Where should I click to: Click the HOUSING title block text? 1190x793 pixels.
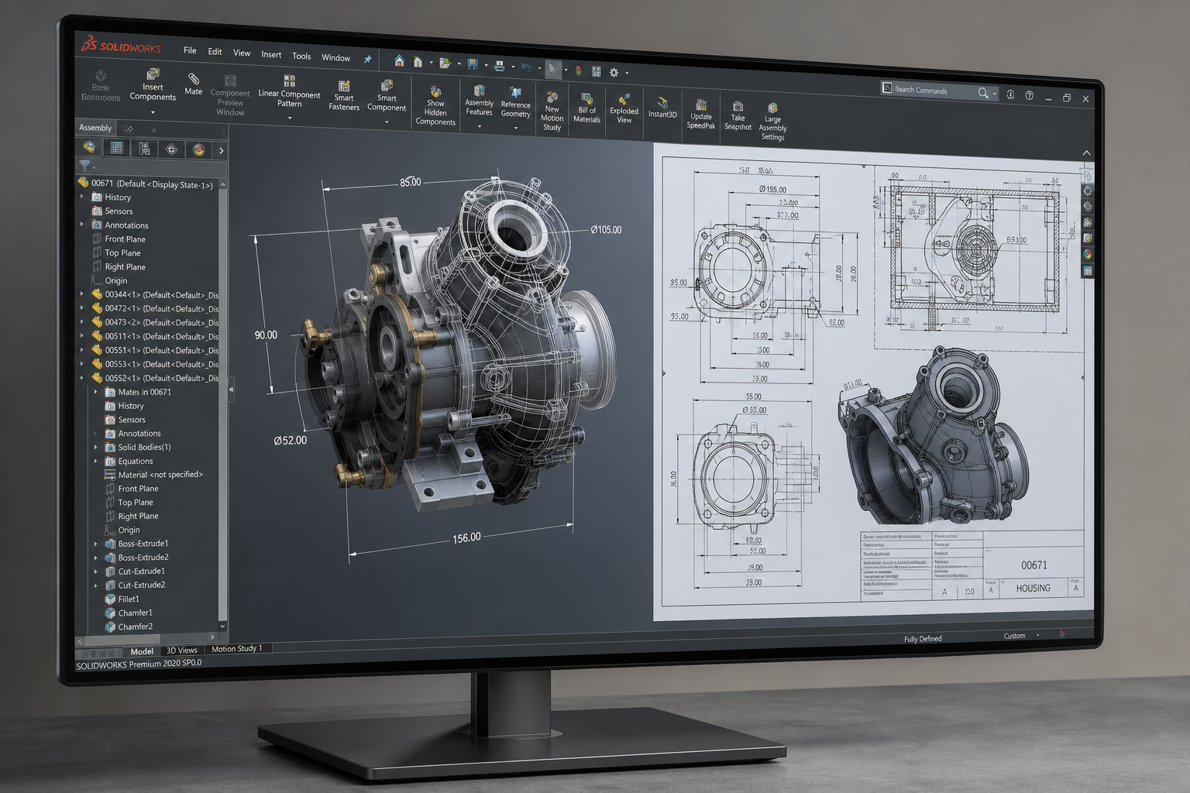click(1034, 589)
